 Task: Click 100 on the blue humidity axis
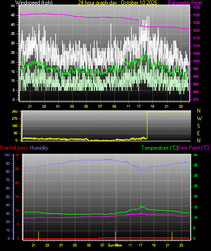pyautogui.click(x=7, y=155)
